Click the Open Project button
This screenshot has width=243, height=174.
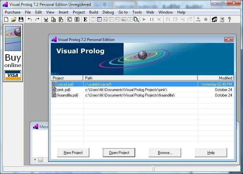pos(119,153)
